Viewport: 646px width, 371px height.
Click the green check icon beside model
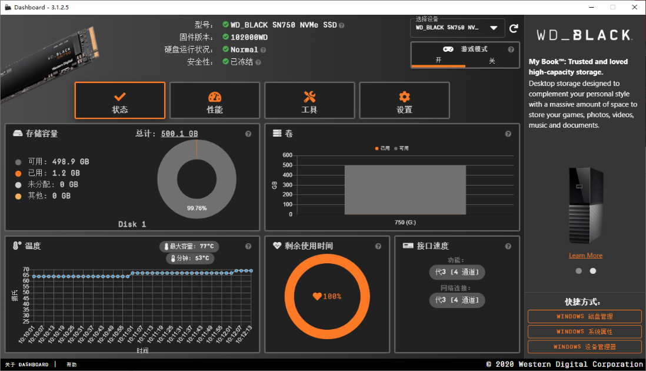(226, 24)
